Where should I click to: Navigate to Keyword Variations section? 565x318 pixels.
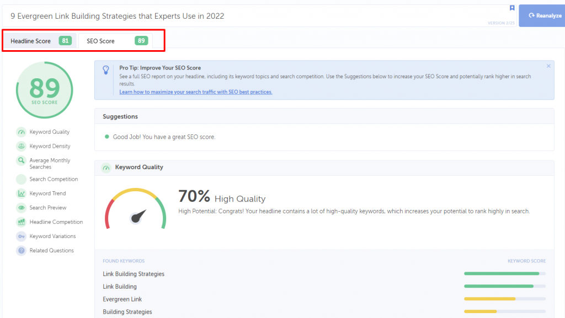52,236
